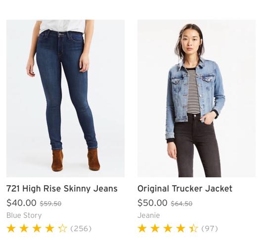
Task: Open the (256) reviews count
Action: pyautogui.click(x=81, y=229)
